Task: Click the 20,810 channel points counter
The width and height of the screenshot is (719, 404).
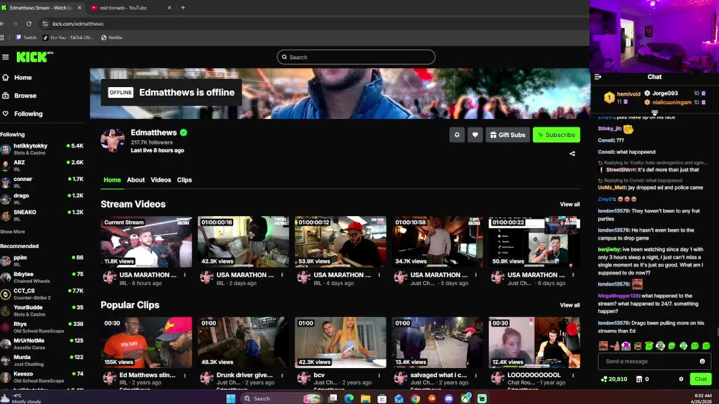Action: point(614,379)
